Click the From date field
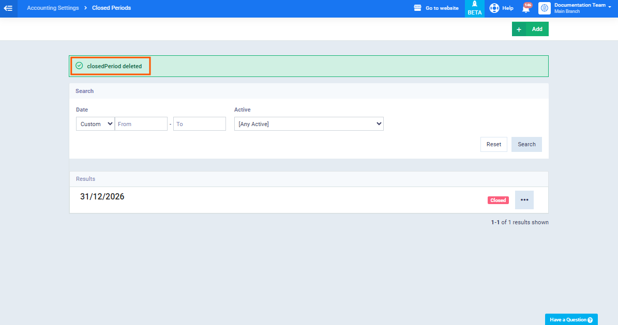The width and height of the screenshot is (618, 325). tap(141, 123)
